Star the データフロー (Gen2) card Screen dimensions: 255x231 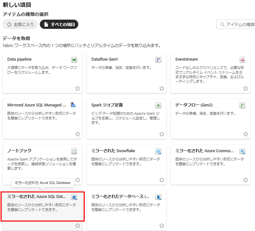(x=246, y=134)
